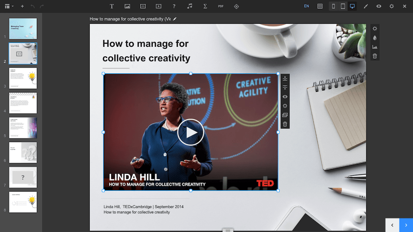Delete the slide with right panel trash
This screenshot has height=232, width=413.
point(375,56)
